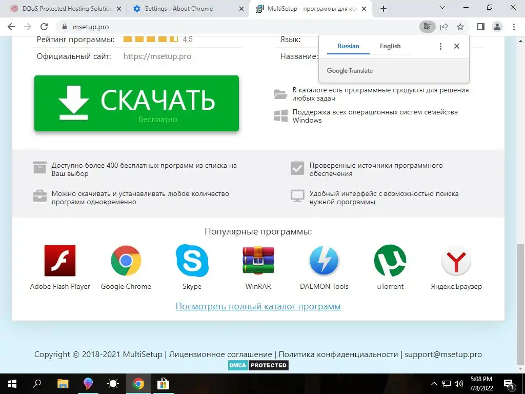Screen dimensions: 525x394
Task: Open the https://msetup.pro official site link
Action: click(157, 56)
